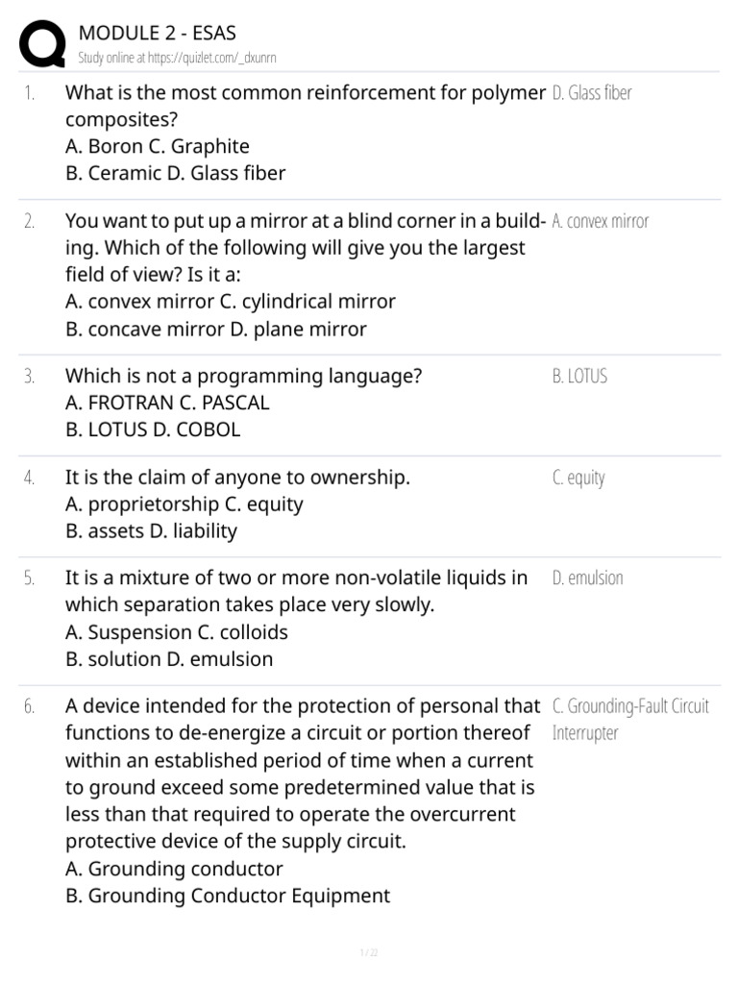
Task: Click the answer A. convex mirror
Action: point(601,221)
